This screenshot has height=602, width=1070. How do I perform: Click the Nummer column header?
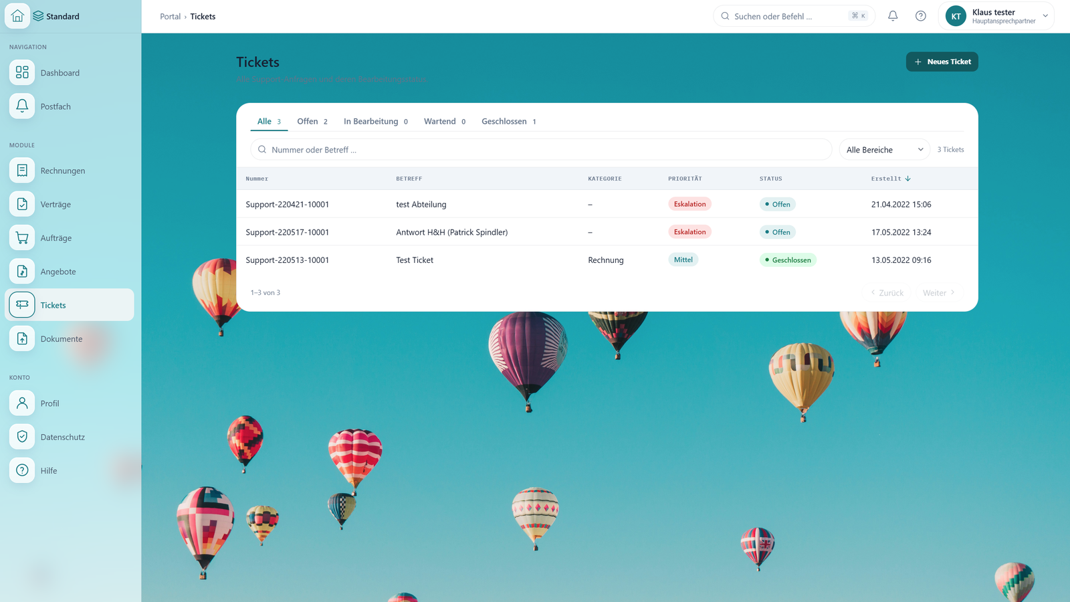point(257,179)
